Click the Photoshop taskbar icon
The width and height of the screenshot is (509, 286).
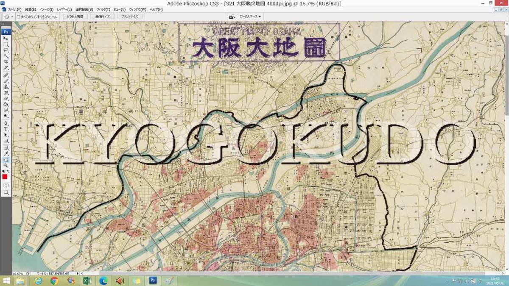[x=153, y=281]
